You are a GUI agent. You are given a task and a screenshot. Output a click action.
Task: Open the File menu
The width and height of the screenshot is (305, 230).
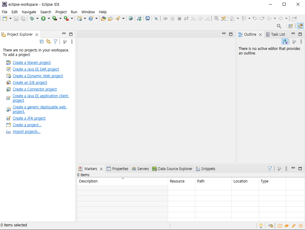5,12
